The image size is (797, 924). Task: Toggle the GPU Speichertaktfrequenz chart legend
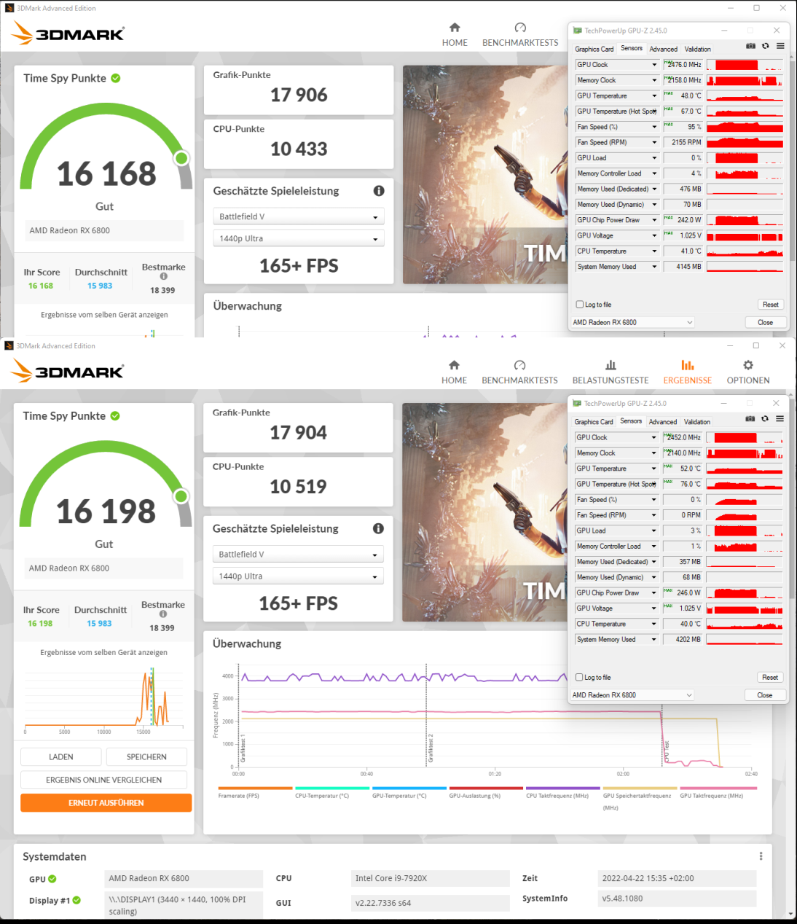point(640,799)
